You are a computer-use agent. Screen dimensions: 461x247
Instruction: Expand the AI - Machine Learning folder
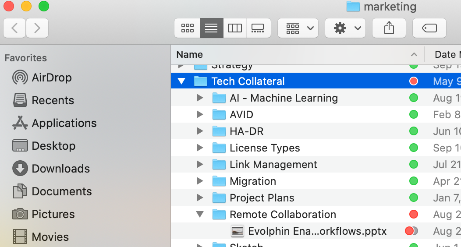pos(200,98)
